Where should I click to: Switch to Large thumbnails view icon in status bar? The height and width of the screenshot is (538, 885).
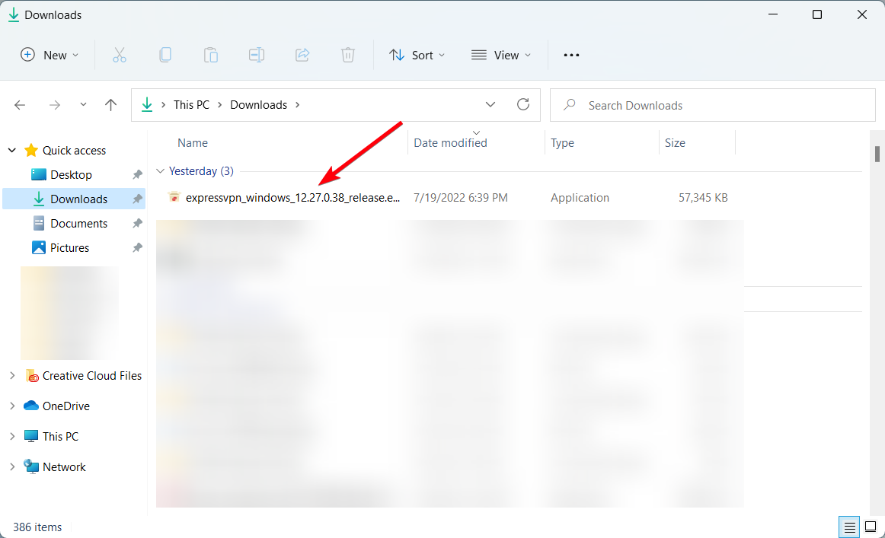[x=871, y=527]
